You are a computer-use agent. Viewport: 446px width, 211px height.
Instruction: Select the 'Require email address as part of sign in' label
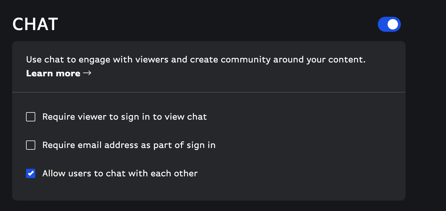[x=129, y=145]
